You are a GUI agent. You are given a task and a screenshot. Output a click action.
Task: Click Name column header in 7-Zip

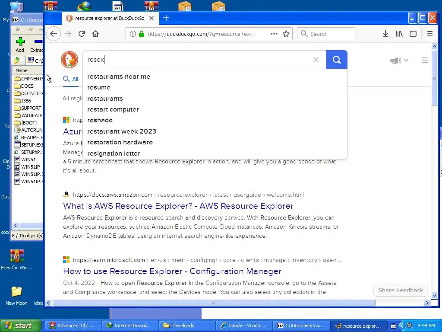pyautogui.click(x=27, y=70)
